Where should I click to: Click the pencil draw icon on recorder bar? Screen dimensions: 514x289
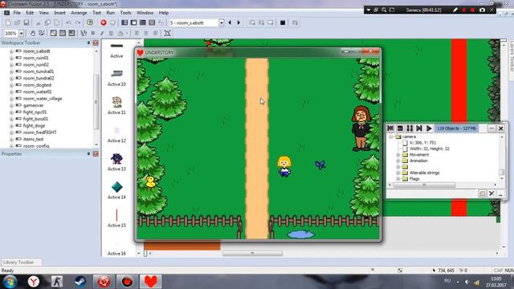point(455,10)
